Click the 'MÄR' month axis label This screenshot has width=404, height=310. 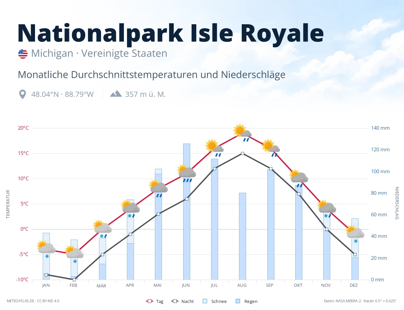click(x=101, y=286)
